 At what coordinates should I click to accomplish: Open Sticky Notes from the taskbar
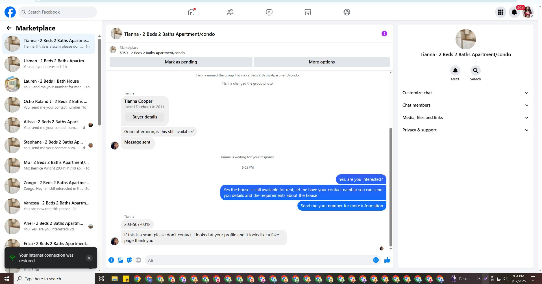tap(126, 279)
